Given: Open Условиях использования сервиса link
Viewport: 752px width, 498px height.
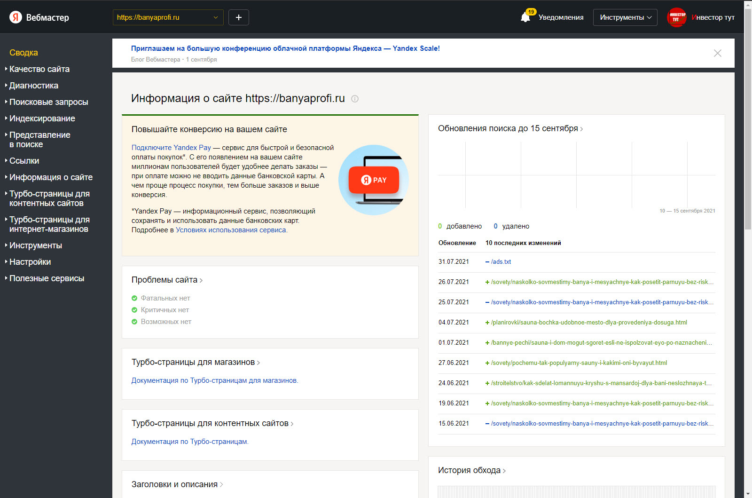Looking at the screenshot, I should (231, 230).
